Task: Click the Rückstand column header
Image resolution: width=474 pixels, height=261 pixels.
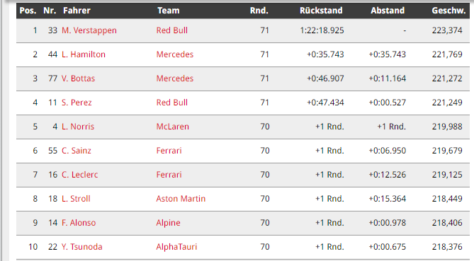Action: click(x=321, y=11)
